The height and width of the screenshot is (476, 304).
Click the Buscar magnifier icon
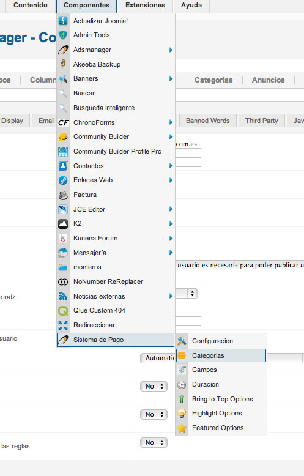click(x=63, y=93)
